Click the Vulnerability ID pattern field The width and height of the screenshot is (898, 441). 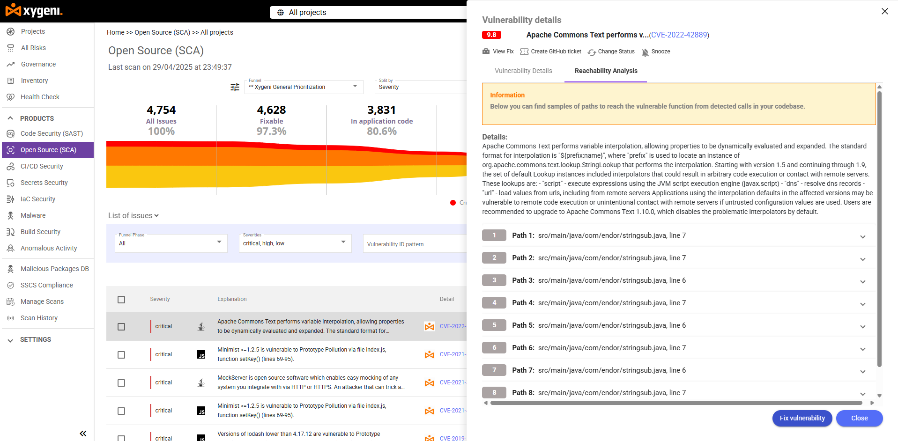tap(415, 243)
